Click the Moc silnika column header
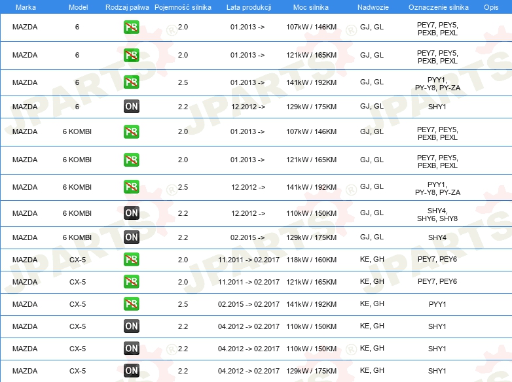512x382 pixels. pos(311,7)
